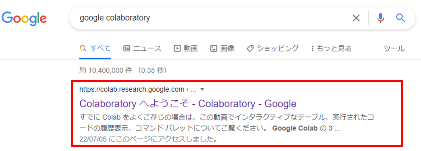The height and width of the screenshot is (151, 421).
Task: Click the blue magnifier search icon
Action: tap(400, 18)
